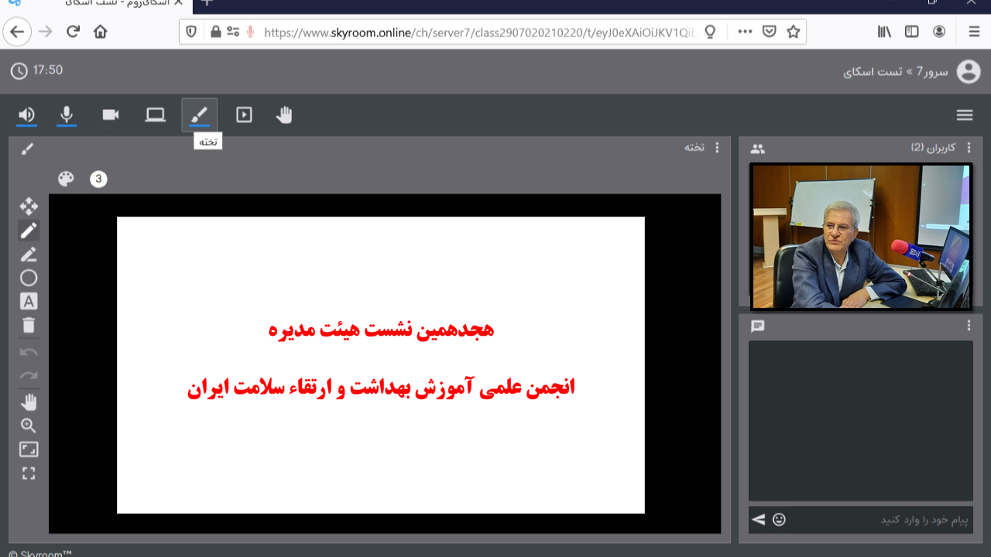Click the fit-to-screen tool
The image size is (991, 557).
pos(29,449)
